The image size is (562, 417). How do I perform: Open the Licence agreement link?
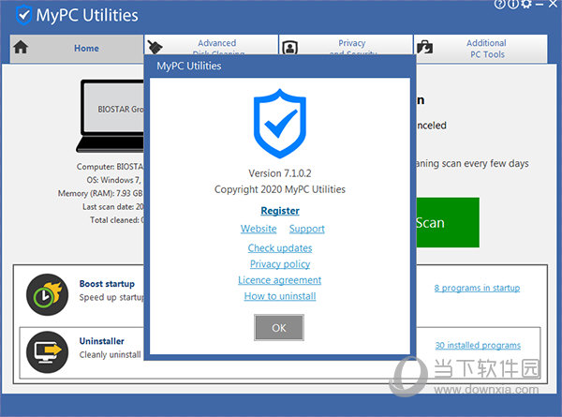tap(279, 280)
